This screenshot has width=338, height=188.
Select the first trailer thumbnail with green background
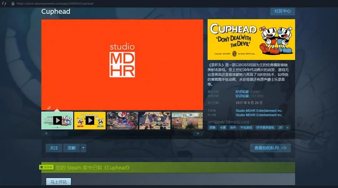57,120
